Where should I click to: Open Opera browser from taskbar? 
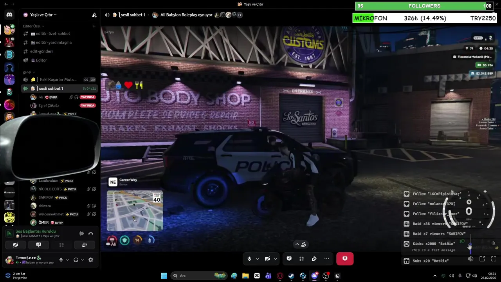(280, 276)
